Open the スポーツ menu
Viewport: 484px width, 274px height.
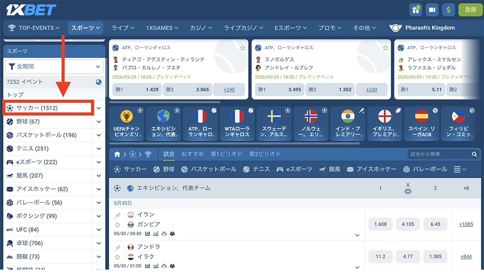[x=85, y=28]
